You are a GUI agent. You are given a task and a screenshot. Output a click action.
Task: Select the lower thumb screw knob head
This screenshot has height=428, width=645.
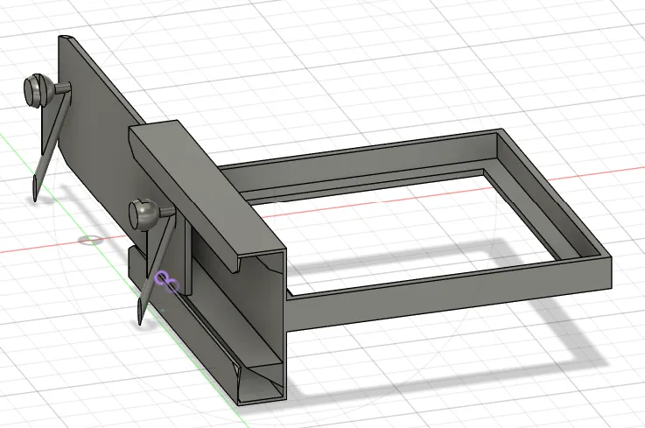coord(144,214)
